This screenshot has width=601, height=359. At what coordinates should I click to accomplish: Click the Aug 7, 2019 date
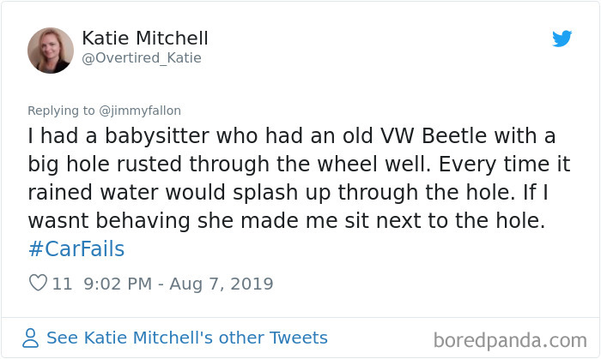click(222, 284)
